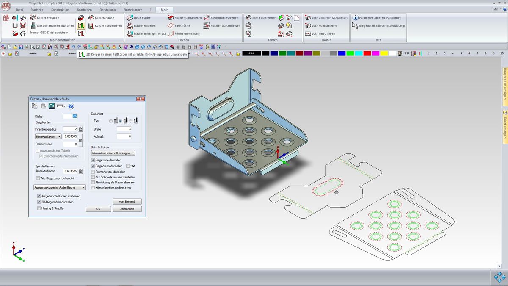Screen dimensions: 508x286
Task: Uncheck Biegezone darstellen checkbox
Action: click(x=93, y=160)
